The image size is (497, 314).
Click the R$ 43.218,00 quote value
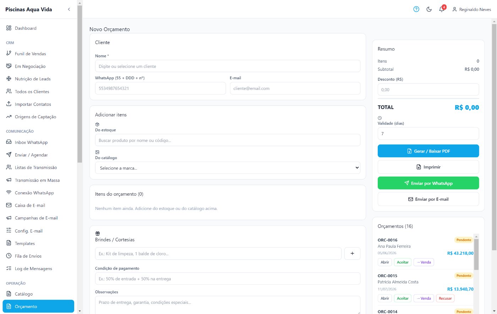pos(460,253)
